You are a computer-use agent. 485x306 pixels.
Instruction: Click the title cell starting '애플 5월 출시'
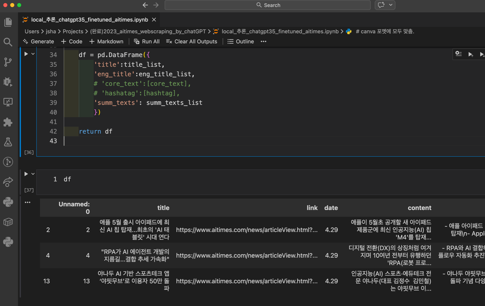(x=134, y=229)
